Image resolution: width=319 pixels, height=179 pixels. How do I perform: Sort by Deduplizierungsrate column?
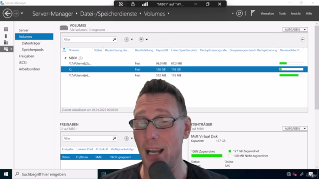(213, 50)
